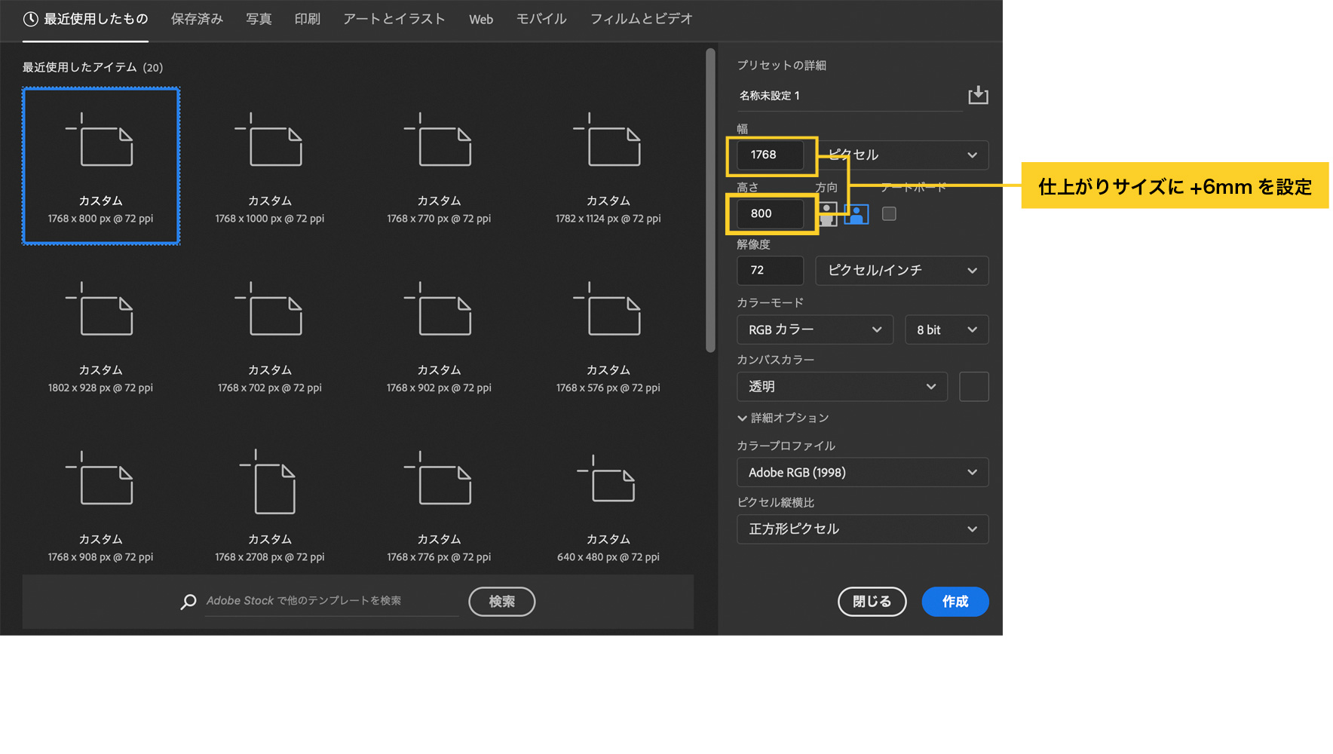Click the clock icon on 最近使用したもの tab
1333x754 pixels.
tap(30, 19)
